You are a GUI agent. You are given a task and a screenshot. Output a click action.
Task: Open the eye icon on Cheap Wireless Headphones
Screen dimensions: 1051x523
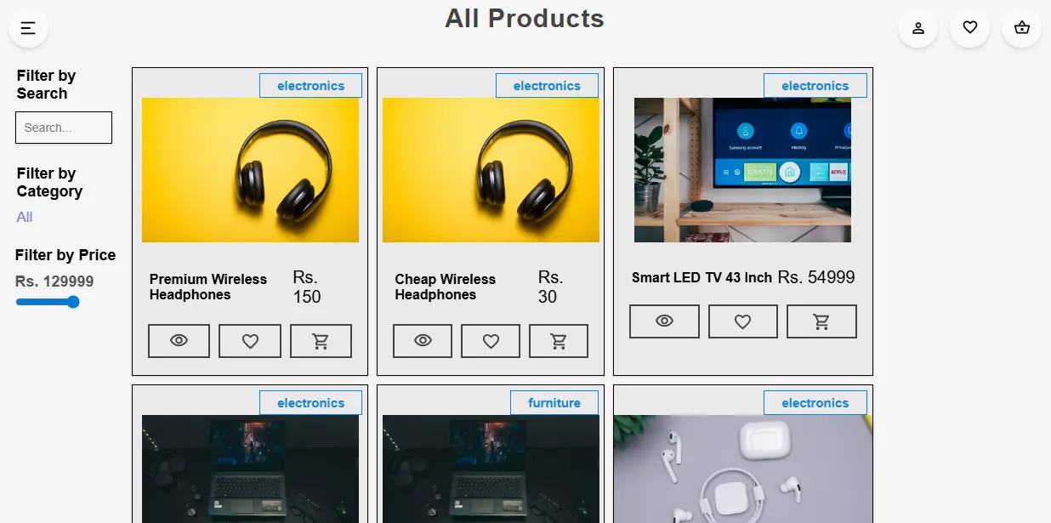tap(423, 340)
